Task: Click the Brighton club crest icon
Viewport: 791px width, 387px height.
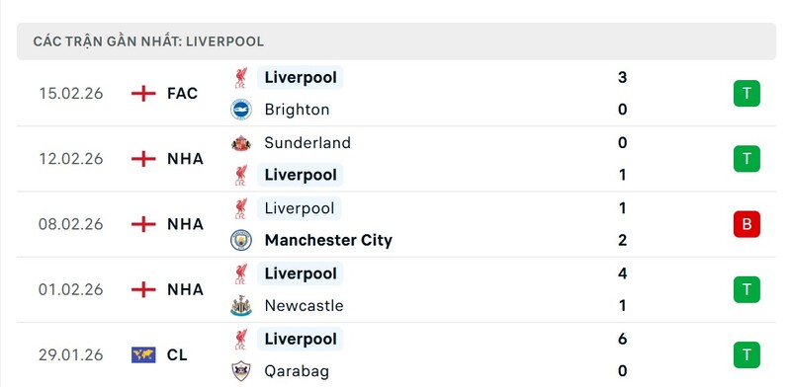Action: [241, 110]
